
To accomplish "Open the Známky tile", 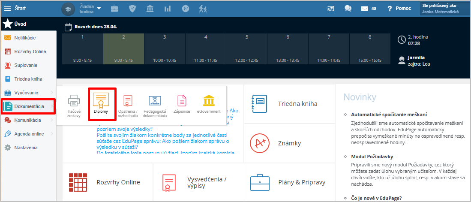I will (289, 143).
